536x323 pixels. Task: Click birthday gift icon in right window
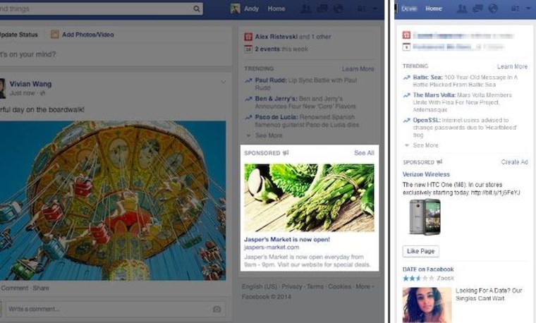406,35
